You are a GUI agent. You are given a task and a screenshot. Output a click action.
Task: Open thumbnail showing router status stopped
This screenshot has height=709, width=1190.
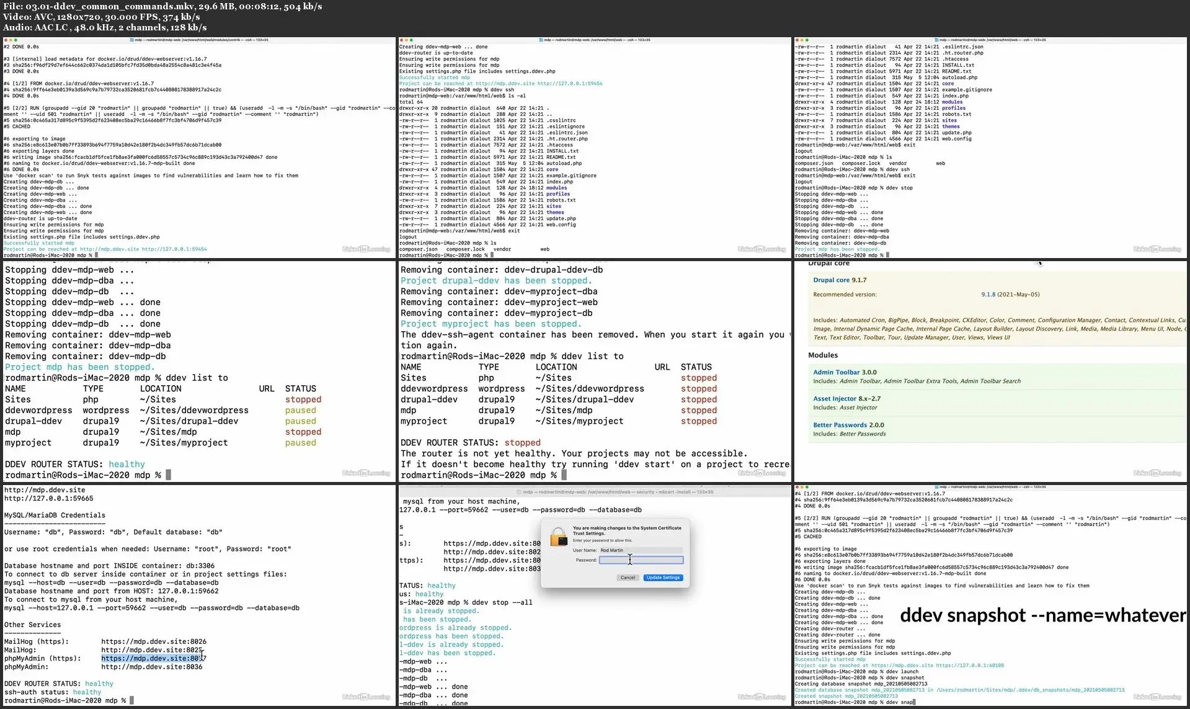[x=594, y=371]
